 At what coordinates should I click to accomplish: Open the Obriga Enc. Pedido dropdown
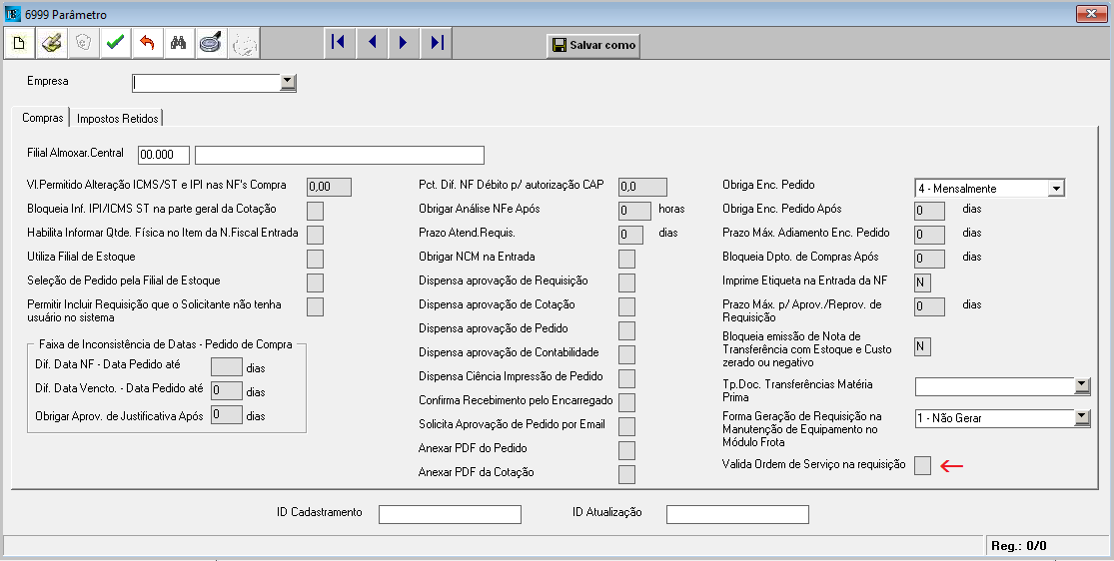pos(1056,189)
